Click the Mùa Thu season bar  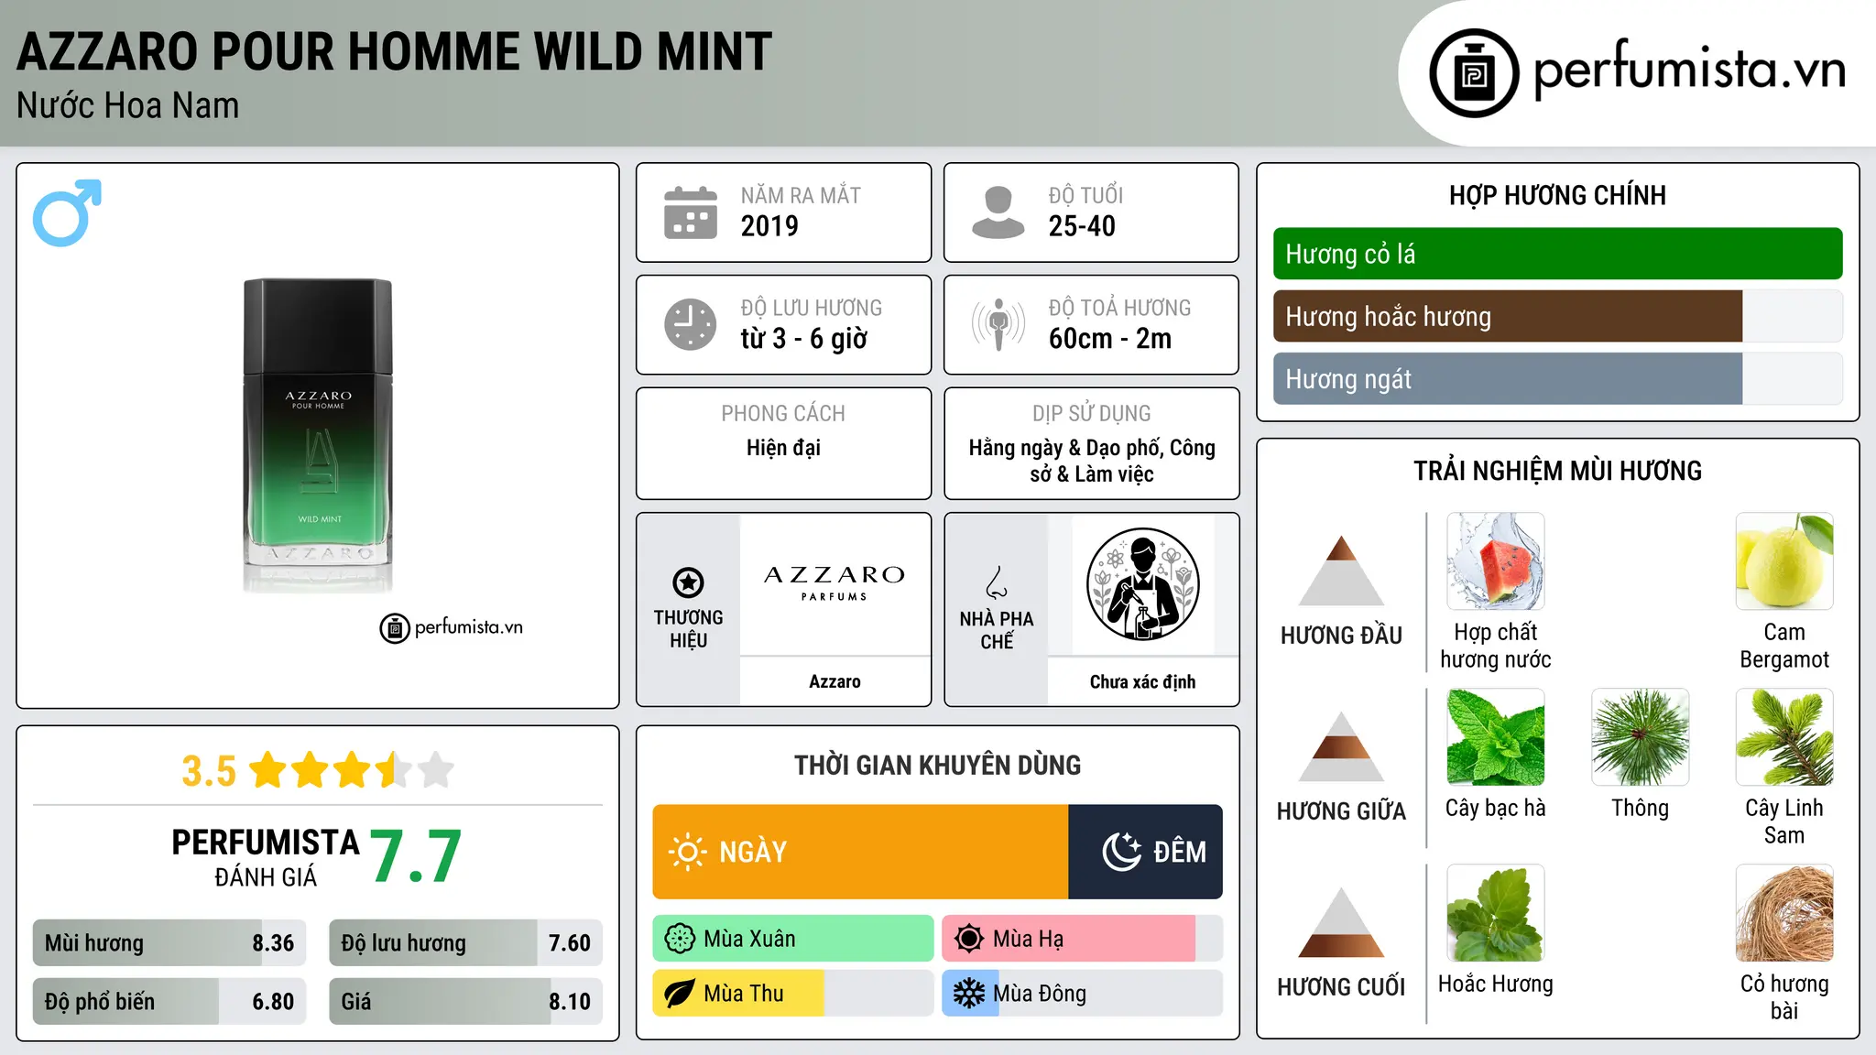pyautogui.click(x=793, y=994)
